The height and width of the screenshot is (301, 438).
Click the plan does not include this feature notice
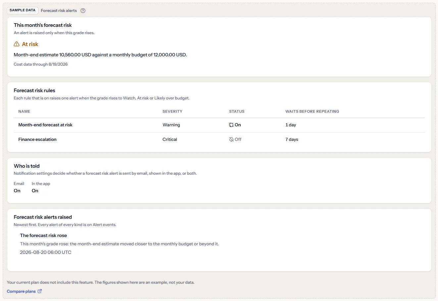pyautogui.click(x=101, y=282)
